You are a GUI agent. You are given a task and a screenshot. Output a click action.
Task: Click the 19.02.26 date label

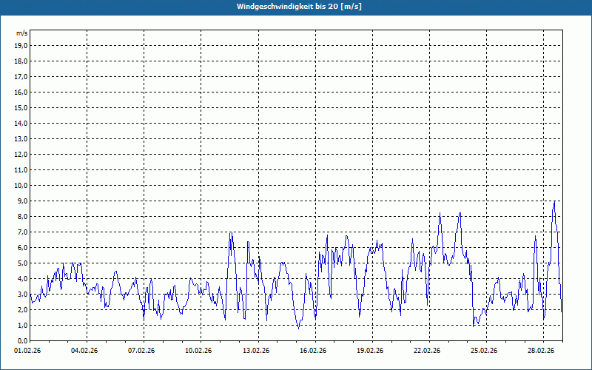[x=371, y=351]
